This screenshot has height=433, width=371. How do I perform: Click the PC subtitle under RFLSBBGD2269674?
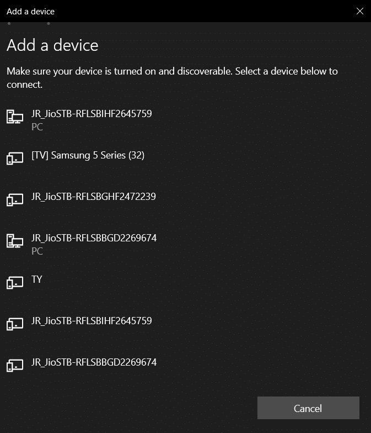(x=37, y=251)
